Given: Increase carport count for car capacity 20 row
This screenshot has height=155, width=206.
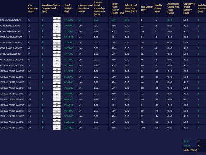Looking at the screenshot, I should [57, 126].
